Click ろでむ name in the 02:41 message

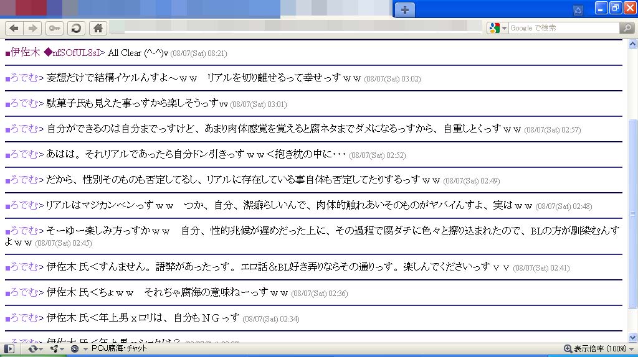(24, 267)
